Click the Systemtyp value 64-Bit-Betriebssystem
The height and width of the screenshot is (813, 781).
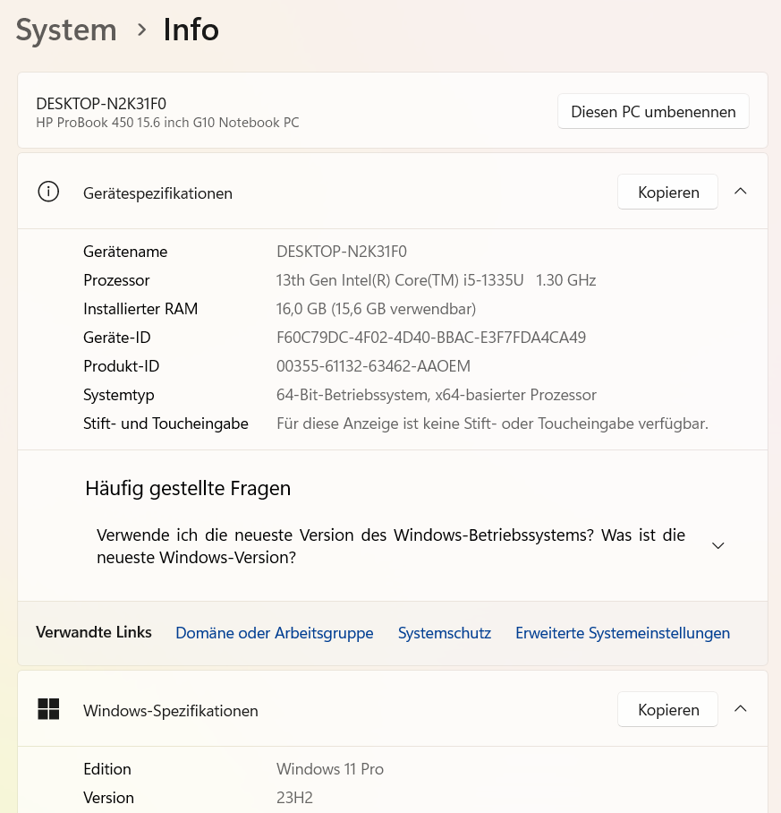pyautogui.click(x=436, y=395)
